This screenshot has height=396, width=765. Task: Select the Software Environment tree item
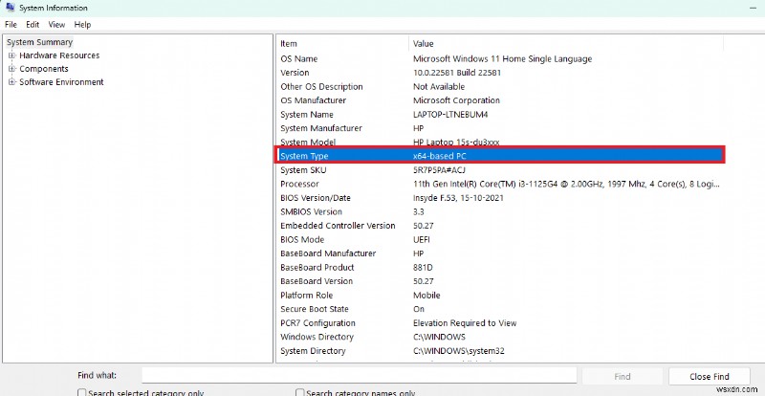[x=61, y=82]
